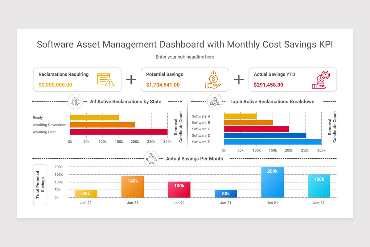Screen dimensions: 370x247
Task: Click the coins and clock Actual Savings icon
Action: point(321,80)
